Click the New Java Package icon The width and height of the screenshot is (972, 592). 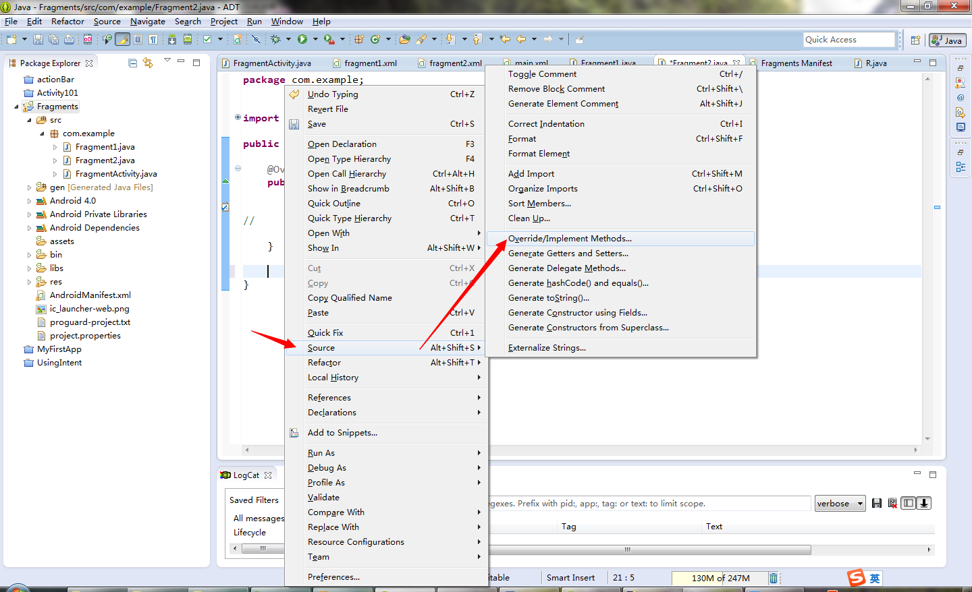tap(359, 40)
